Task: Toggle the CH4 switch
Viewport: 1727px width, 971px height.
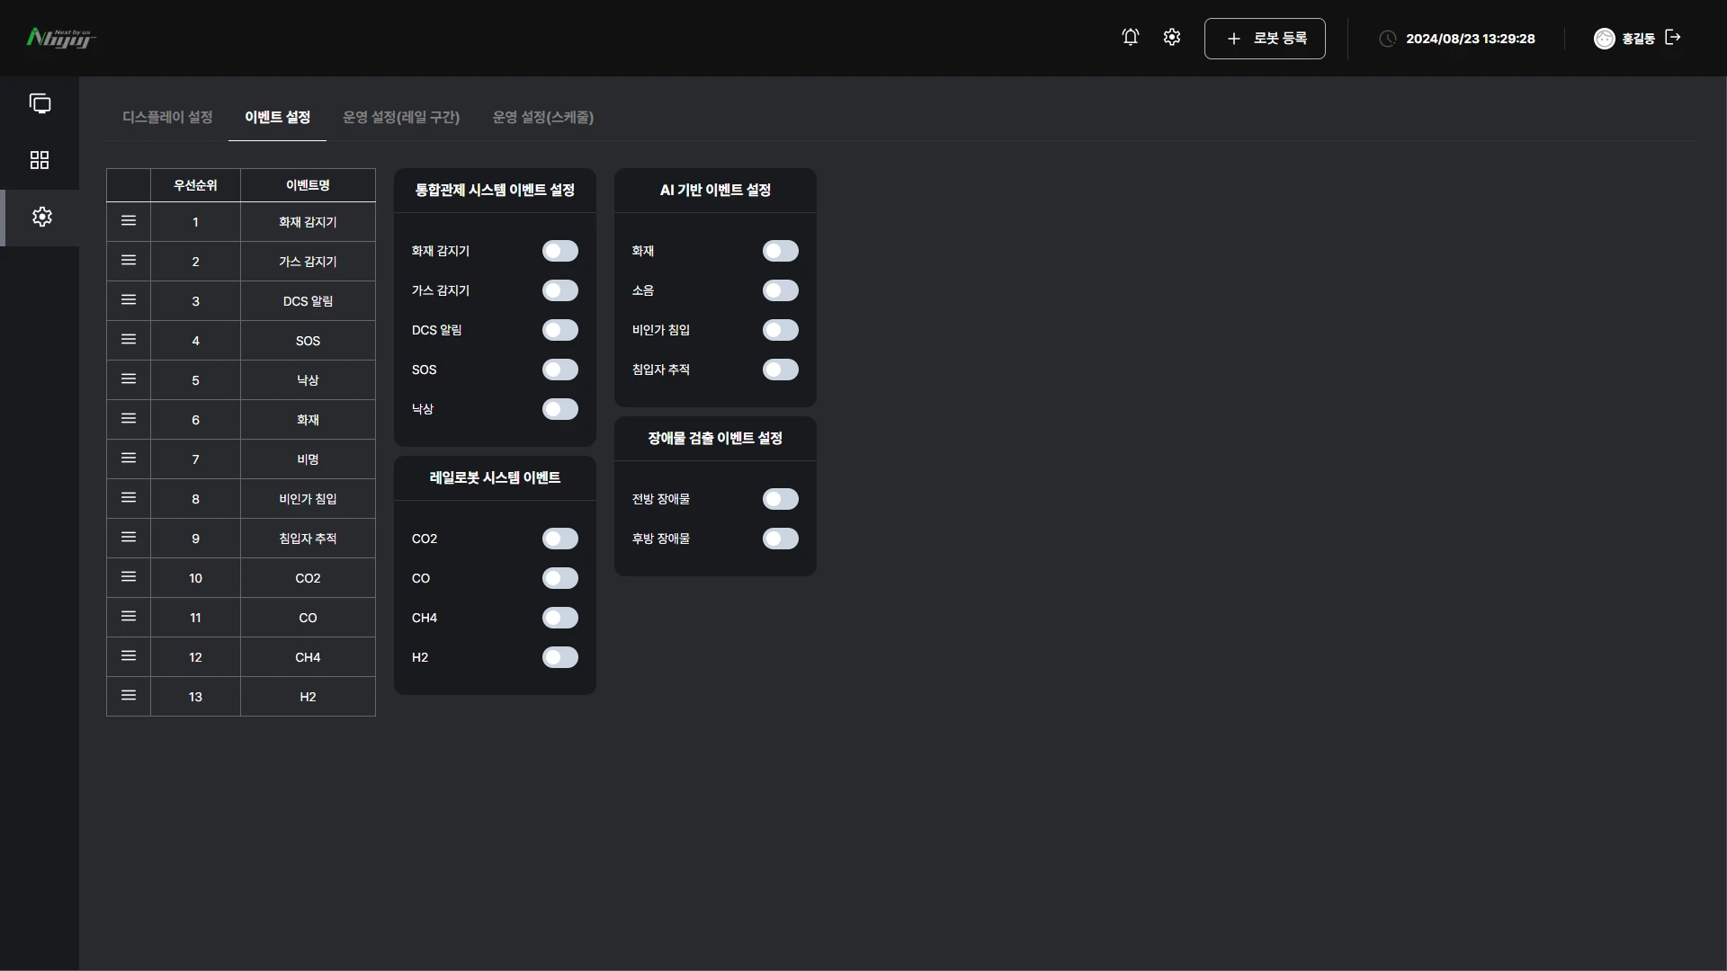Action: coord(559,618)
